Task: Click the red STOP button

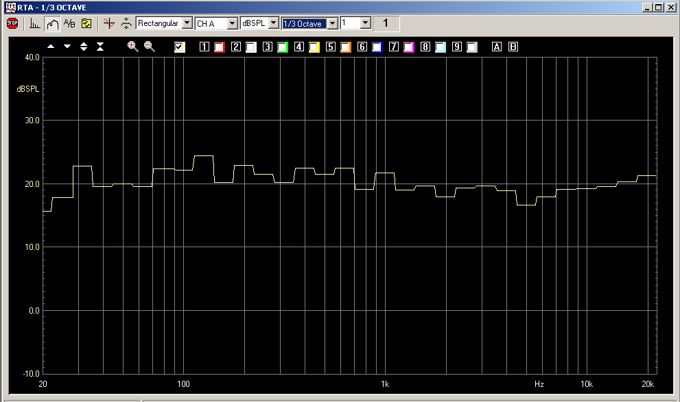Action: [12, 23]
